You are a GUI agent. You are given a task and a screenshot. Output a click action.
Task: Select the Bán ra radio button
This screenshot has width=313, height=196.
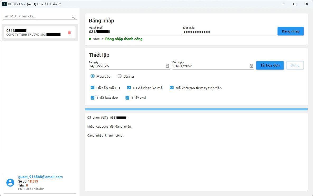click(119, 76)
